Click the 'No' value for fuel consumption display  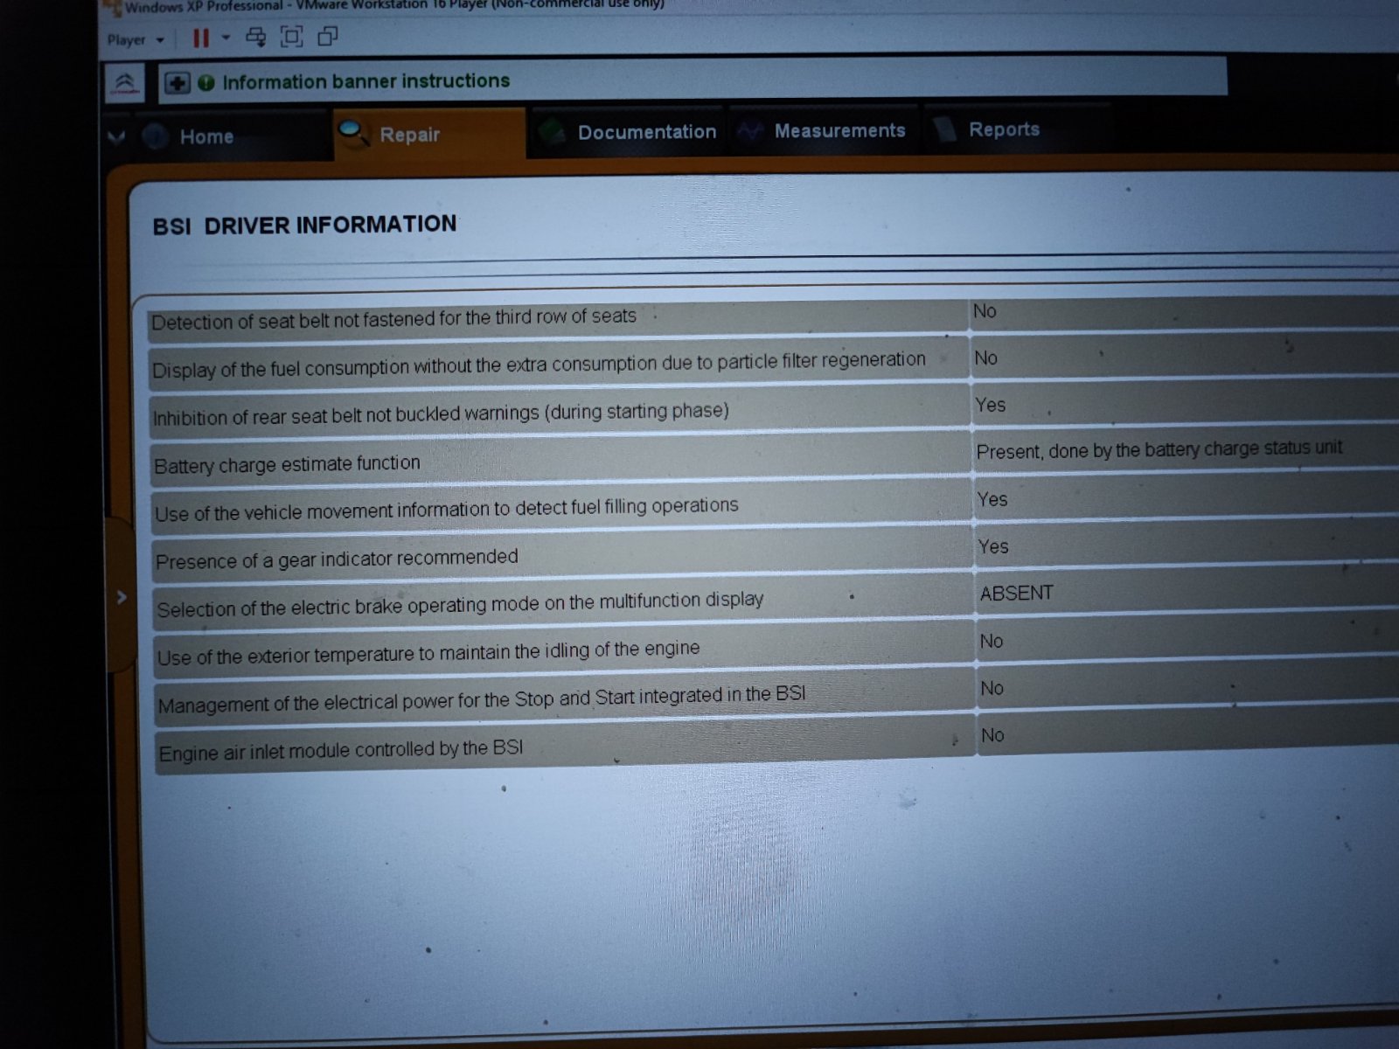point(985,358)
